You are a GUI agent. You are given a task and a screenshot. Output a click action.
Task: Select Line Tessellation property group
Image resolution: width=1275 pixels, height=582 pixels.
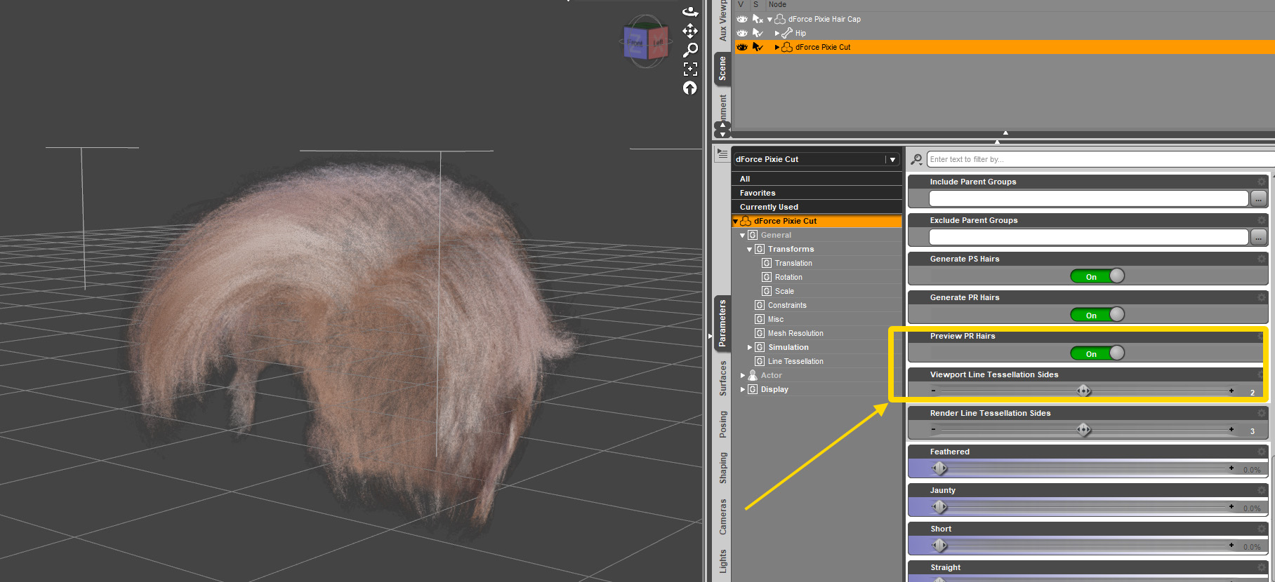click(795, 361)
